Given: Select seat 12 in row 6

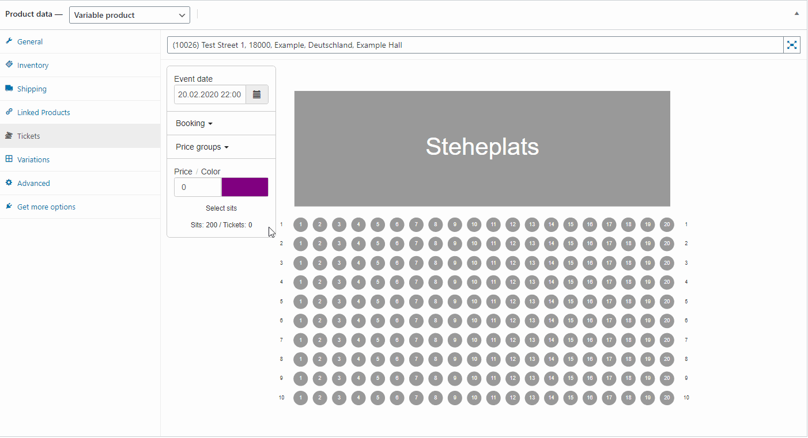Looking at the screenshot, I should [x=512, y=321].
